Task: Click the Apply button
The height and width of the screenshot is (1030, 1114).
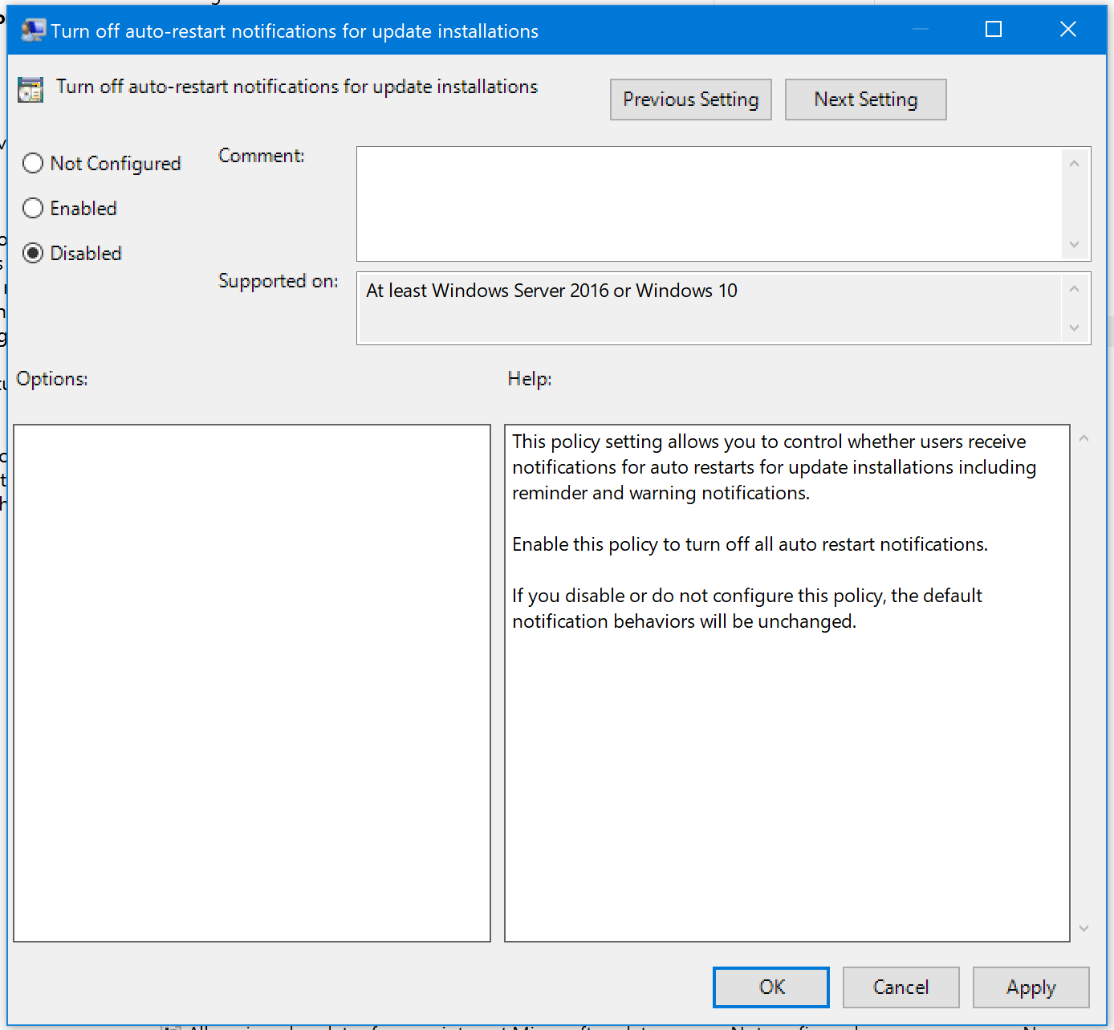Action: [1031, 987]
